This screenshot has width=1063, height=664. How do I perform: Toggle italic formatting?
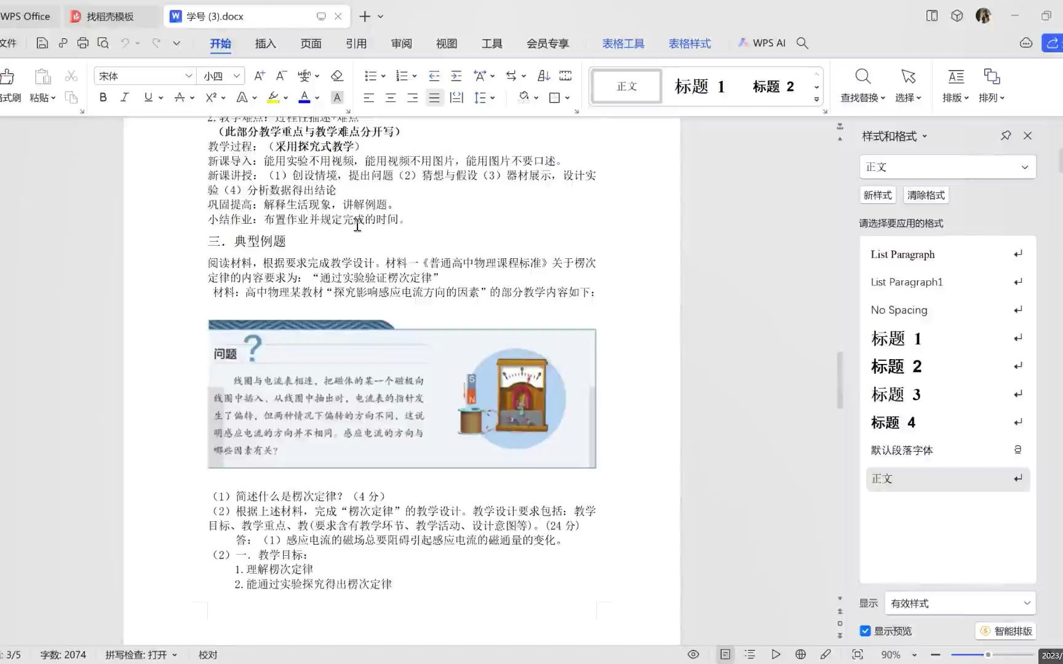point(124,97)
